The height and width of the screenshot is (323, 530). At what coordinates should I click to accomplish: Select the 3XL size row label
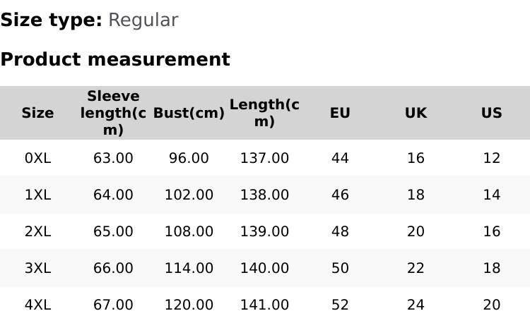[x=37, y=268]
